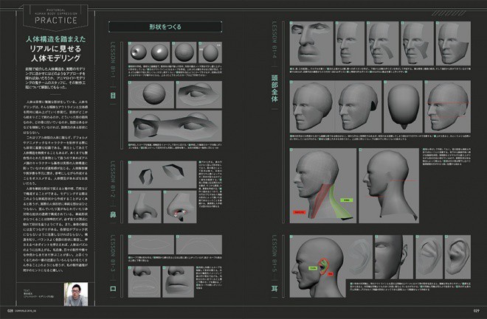487x319 pixels.
Task: Open the blank egg-shaped head model image
Action: pos(403,107)
